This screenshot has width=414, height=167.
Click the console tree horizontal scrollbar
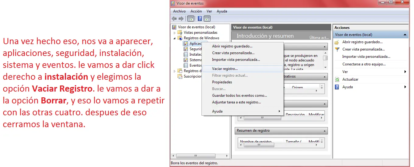coord(200,155)
